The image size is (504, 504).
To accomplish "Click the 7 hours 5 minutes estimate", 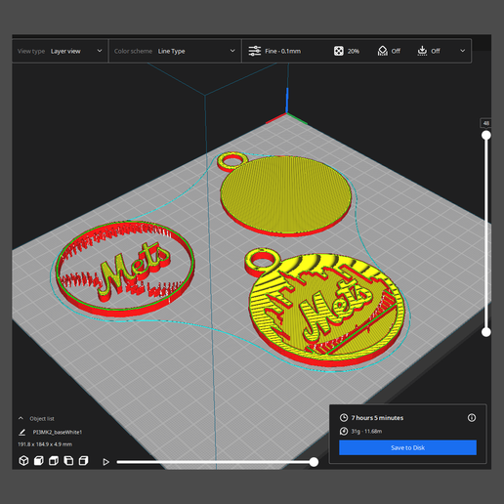I will tap(377, 418).
